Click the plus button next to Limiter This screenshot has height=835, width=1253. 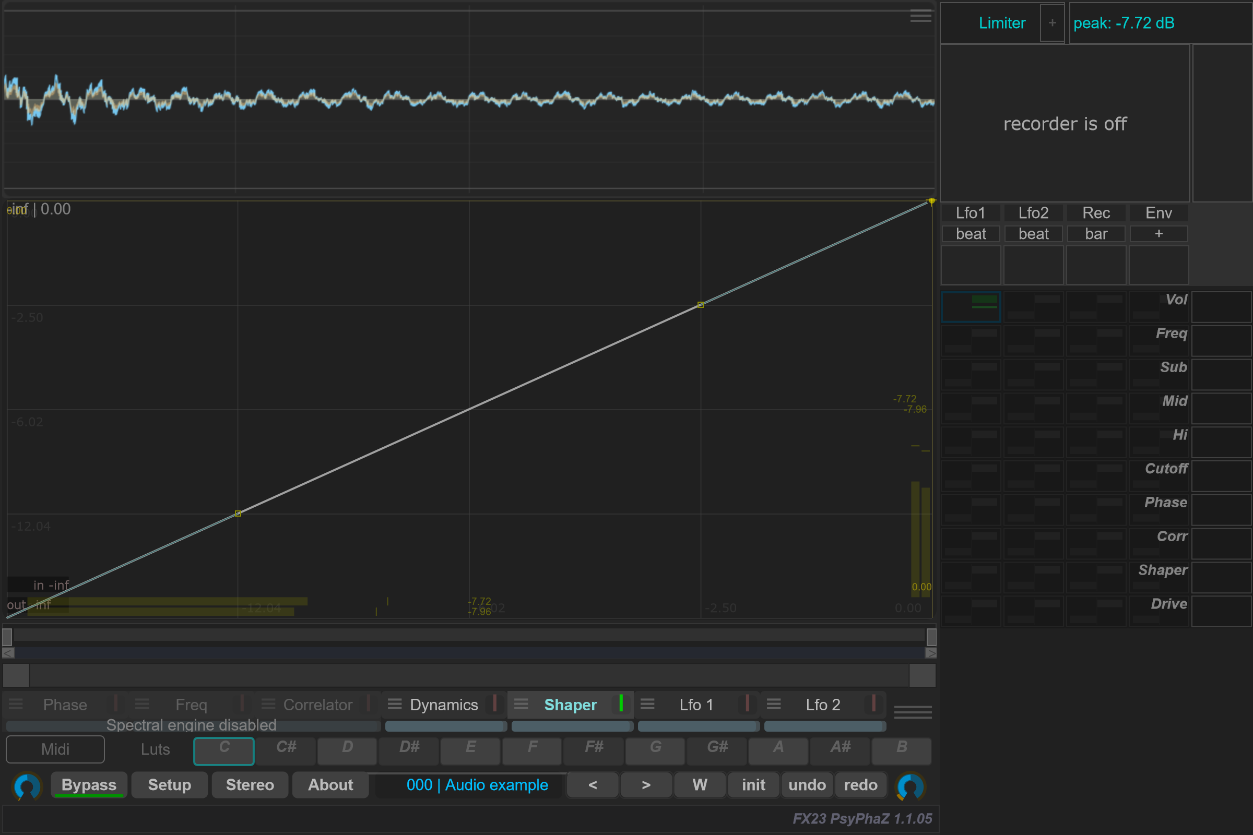point(1052,23)
